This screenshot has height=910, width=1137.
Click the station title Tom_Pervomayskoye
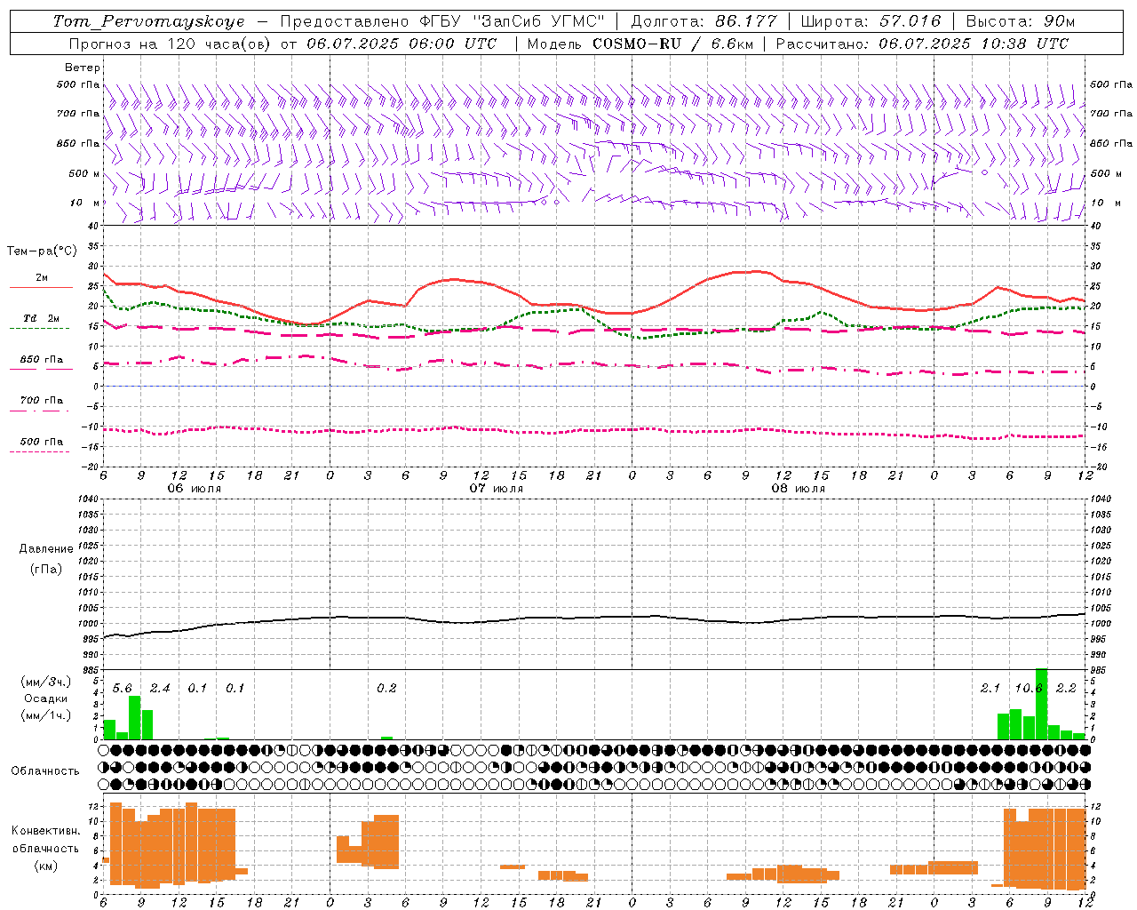pyautogui.click(x=148, y=21)
